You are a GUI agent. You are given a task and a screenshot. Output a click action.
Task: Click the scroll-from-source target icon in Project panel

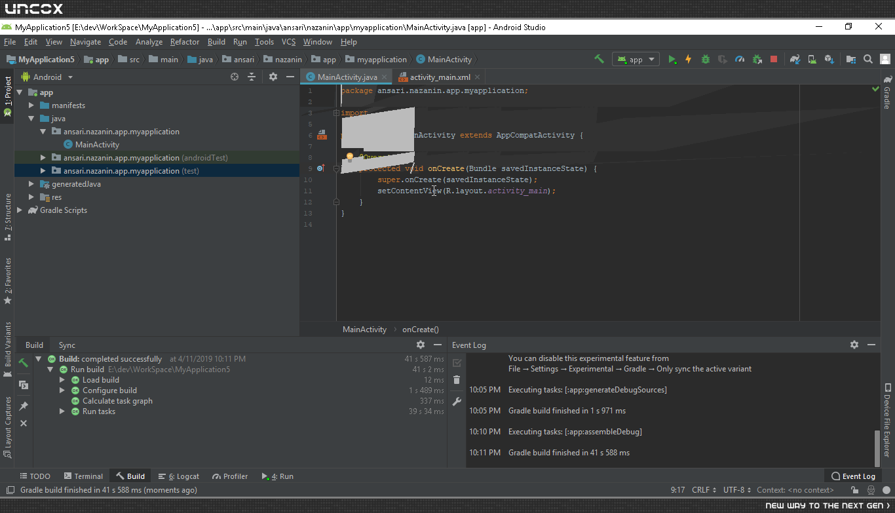coord(235,77)
